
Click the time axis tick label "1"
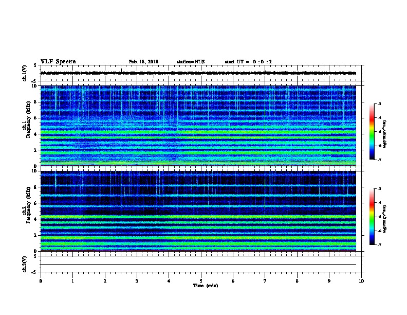point(72,281)
